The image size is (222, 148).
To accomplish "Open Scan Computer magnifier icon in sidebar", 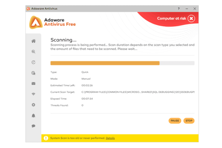I will click(33, 52).
